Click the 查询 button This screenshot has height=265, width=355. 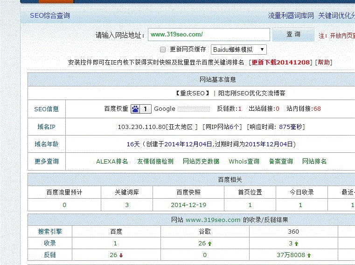[x=293, y=35]
